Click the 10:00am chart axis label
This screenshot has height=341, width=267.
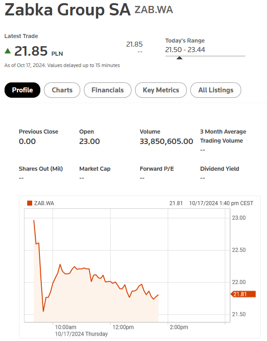point(66,327)
